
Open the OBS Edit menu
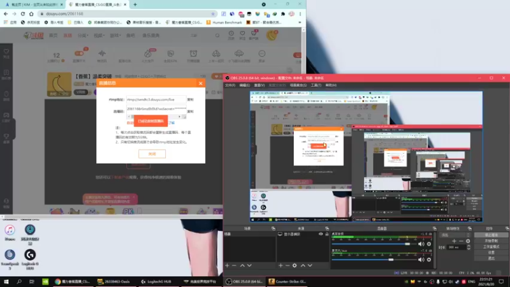point(245,85)
